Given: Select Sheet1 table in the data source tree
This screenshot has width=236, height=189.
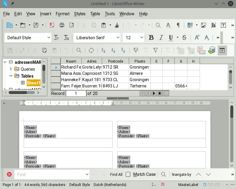Looking at the screenshot, I should (33, 83).
